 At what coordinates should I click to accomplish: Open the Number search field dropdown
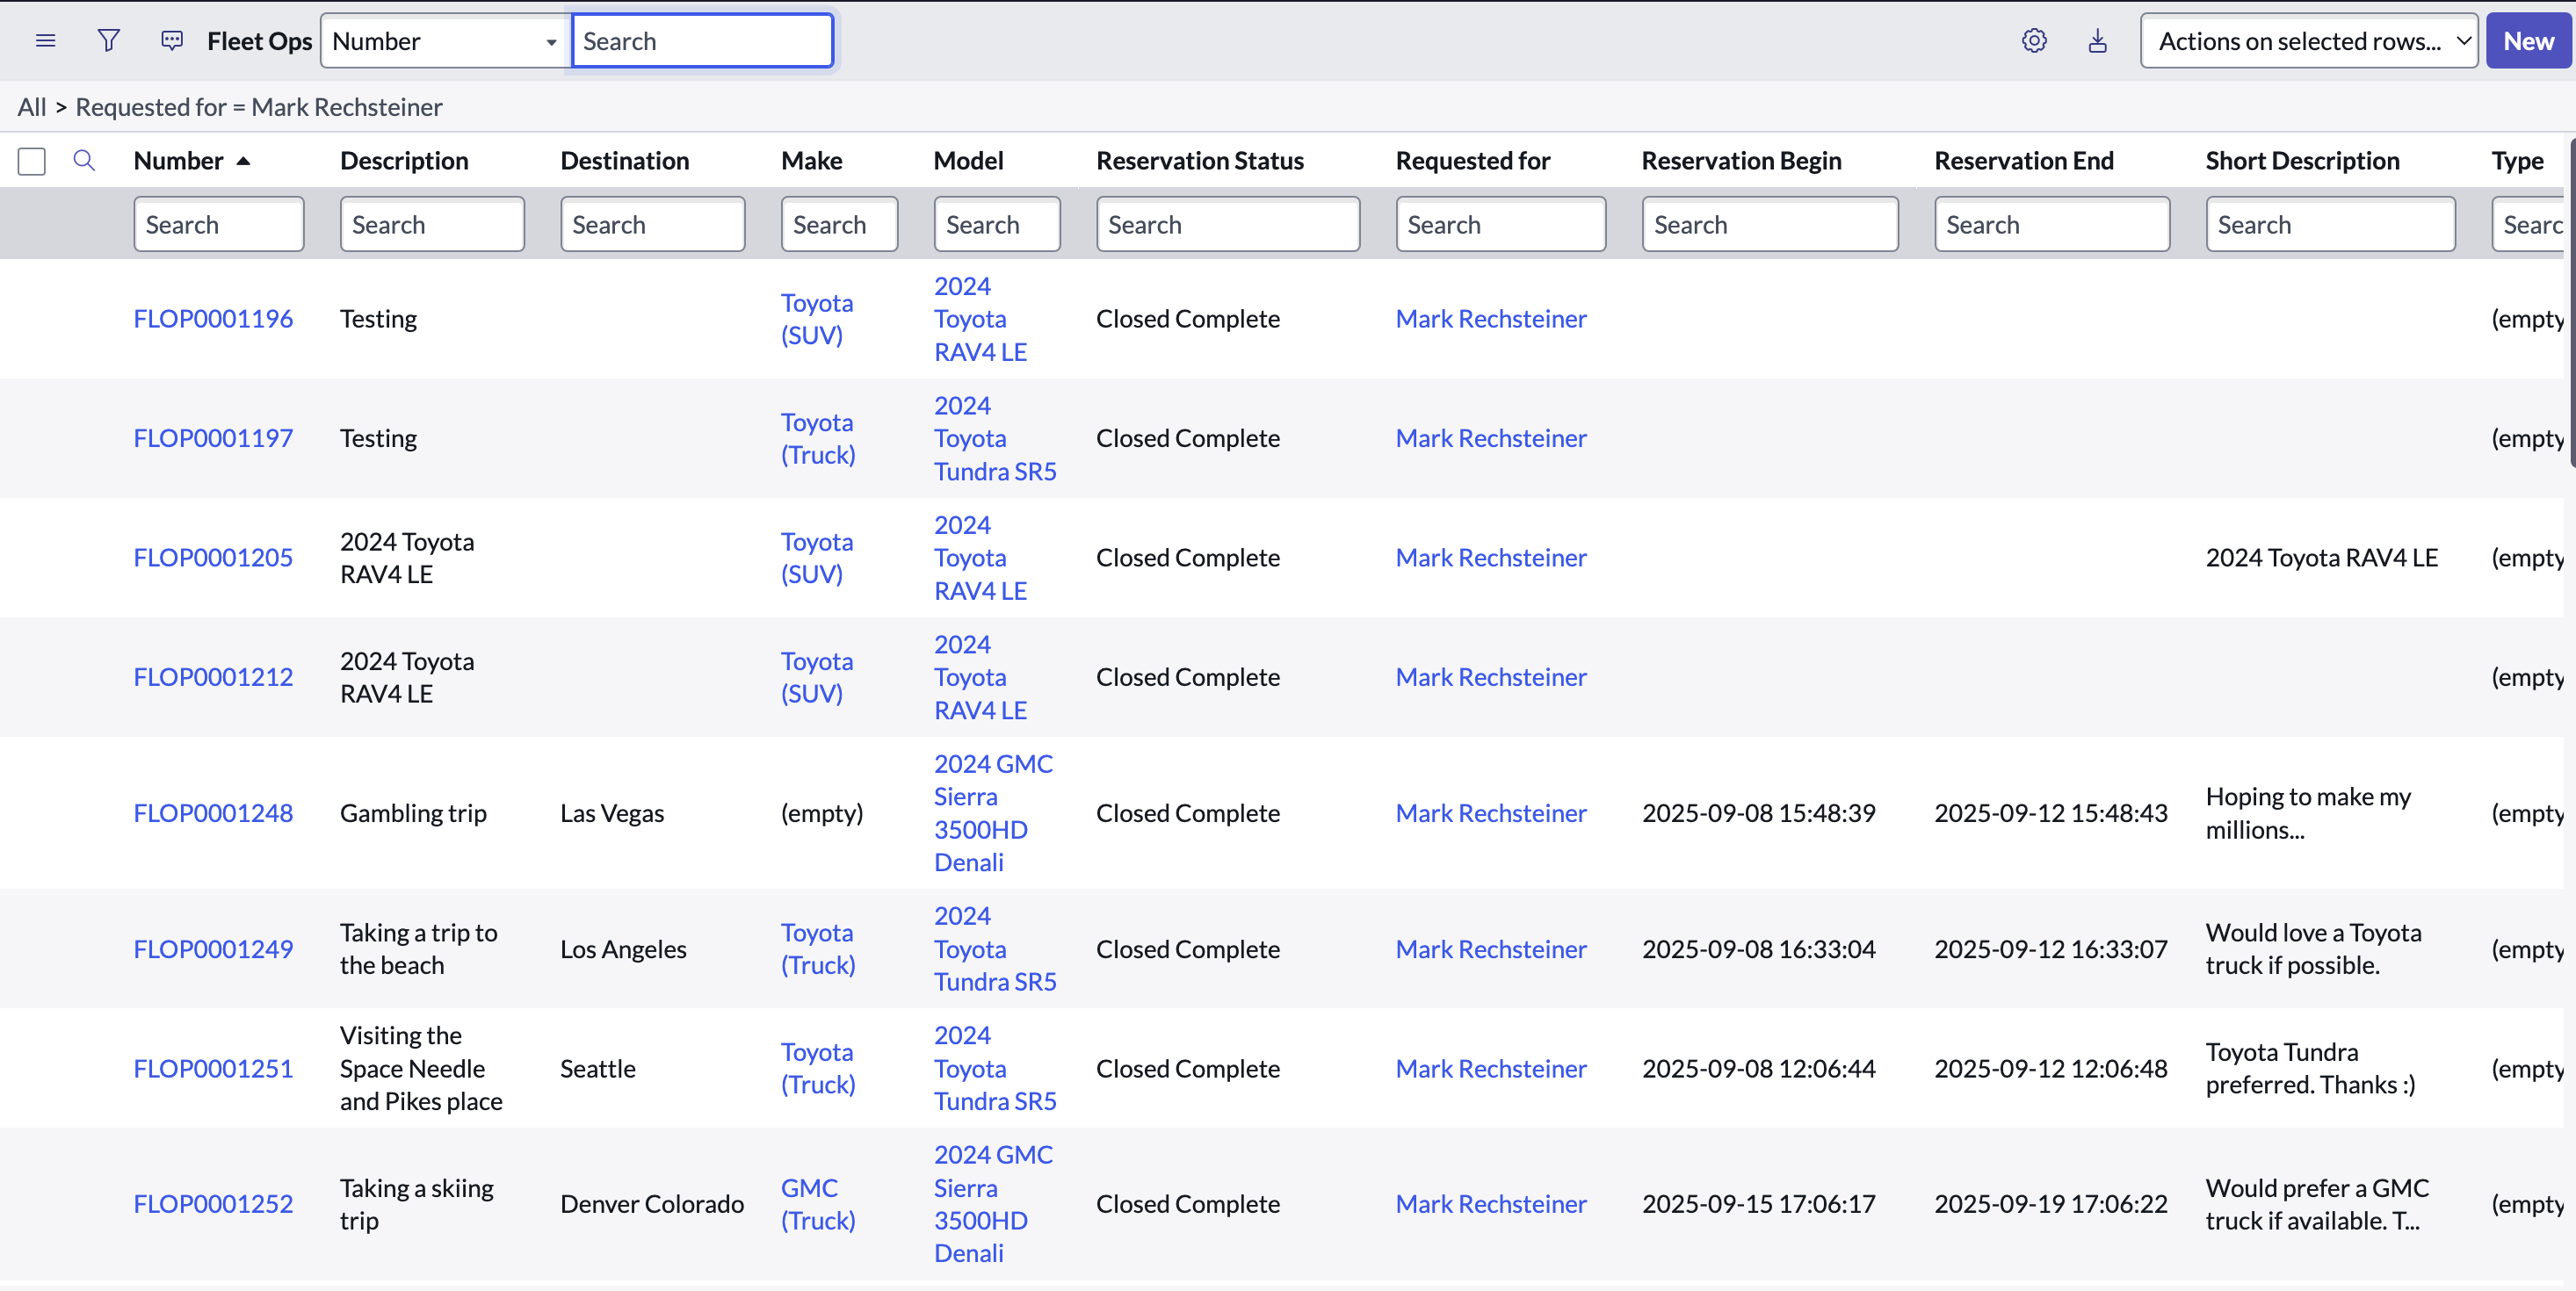(x=445, y=41)
